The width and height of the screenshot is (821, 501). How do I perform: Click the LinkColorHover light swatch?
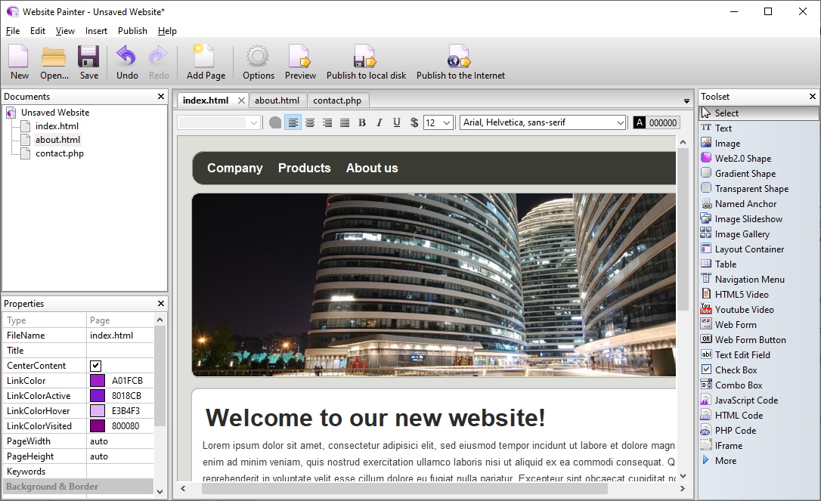(98, 412)
